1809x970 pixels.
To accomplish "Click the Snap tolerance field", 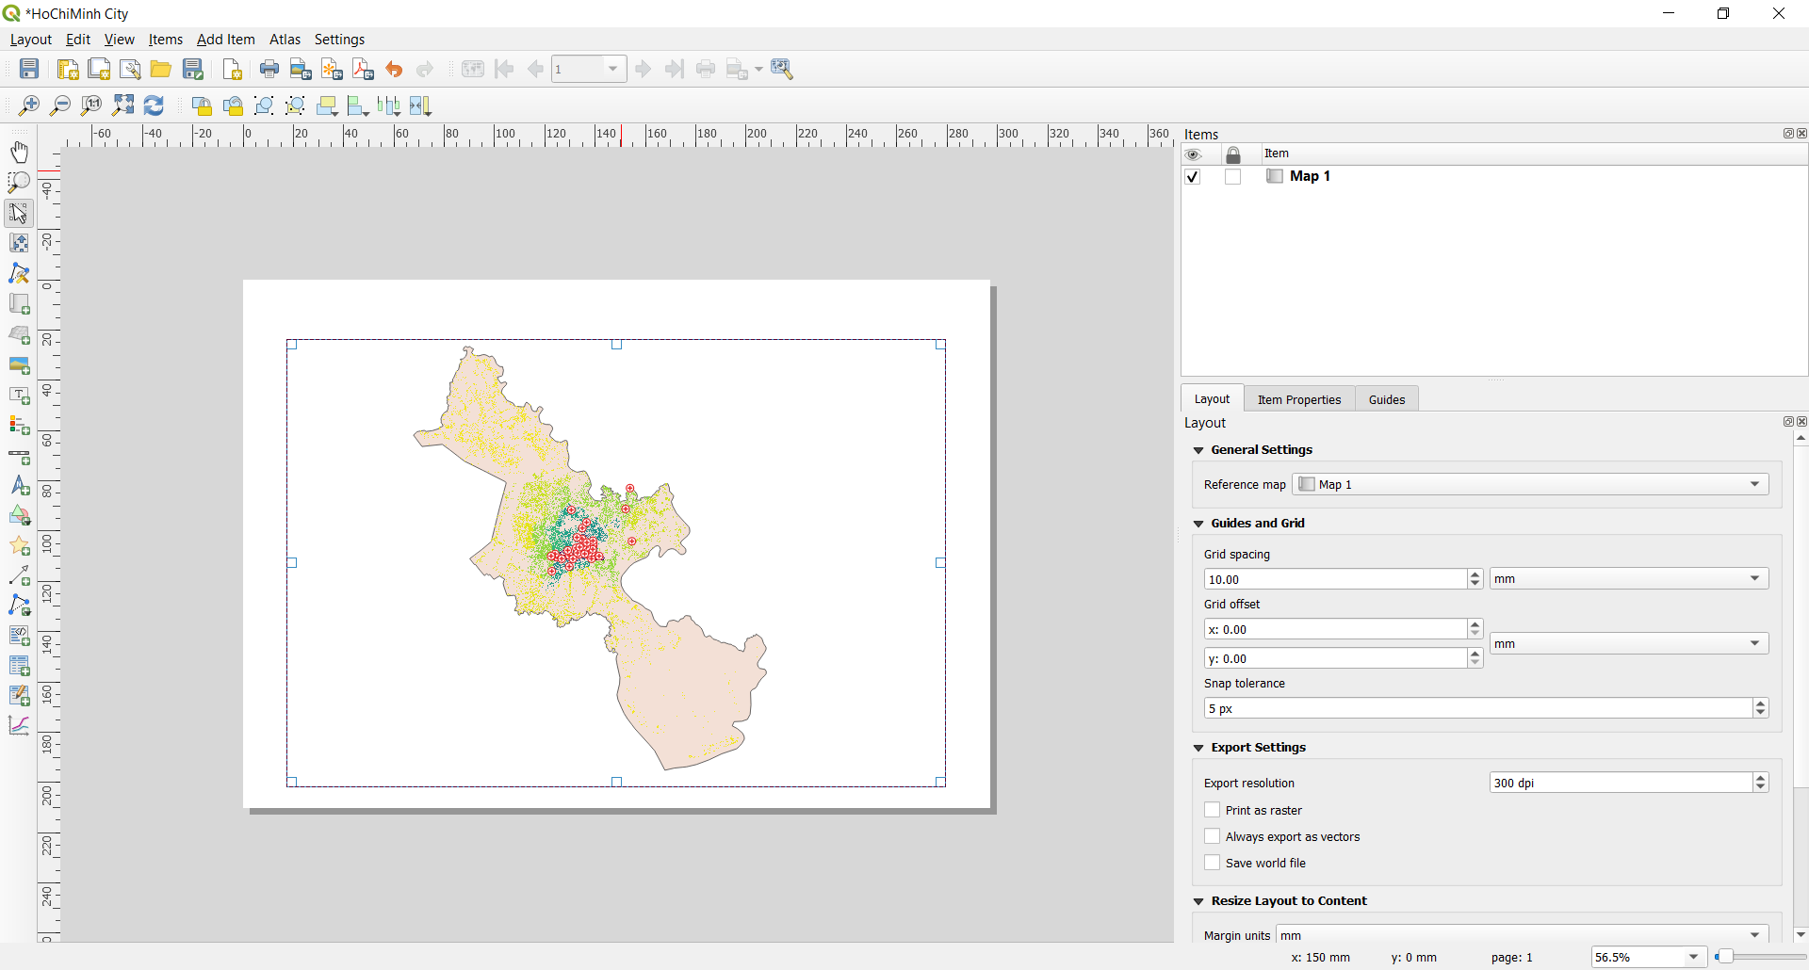I will point(1477,708).
